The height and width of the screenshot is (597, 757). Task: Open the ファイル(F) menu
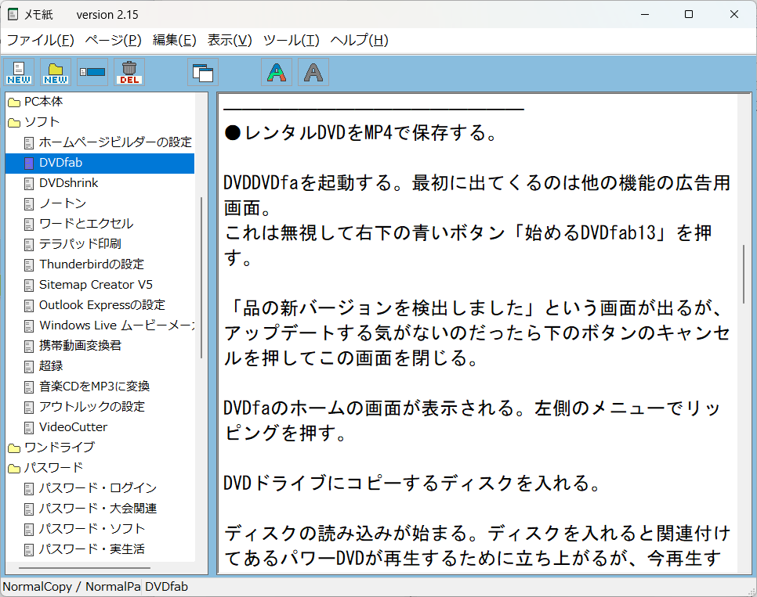[41, 40]
